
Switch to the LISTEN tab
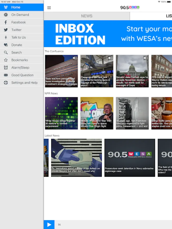[x=151, y=16]
